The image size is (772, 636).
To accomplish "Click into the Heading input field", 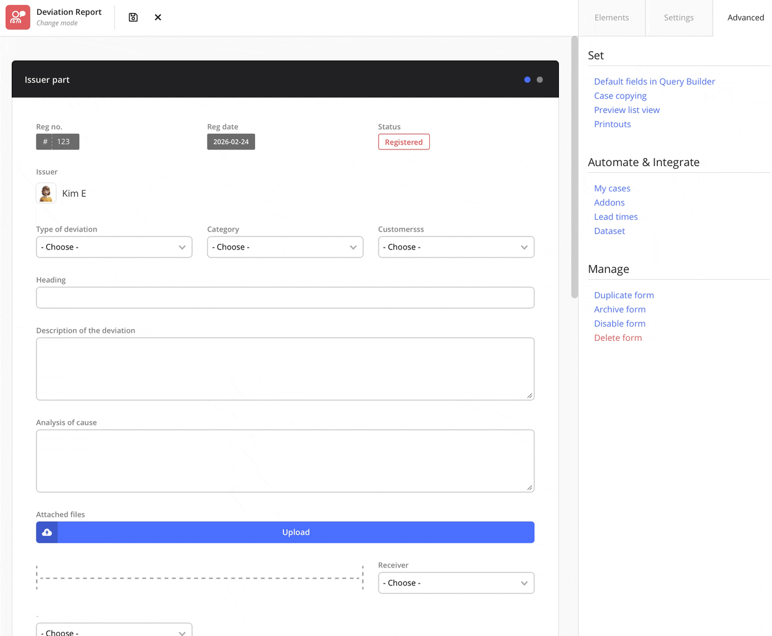I will click(x=285, y=298).
